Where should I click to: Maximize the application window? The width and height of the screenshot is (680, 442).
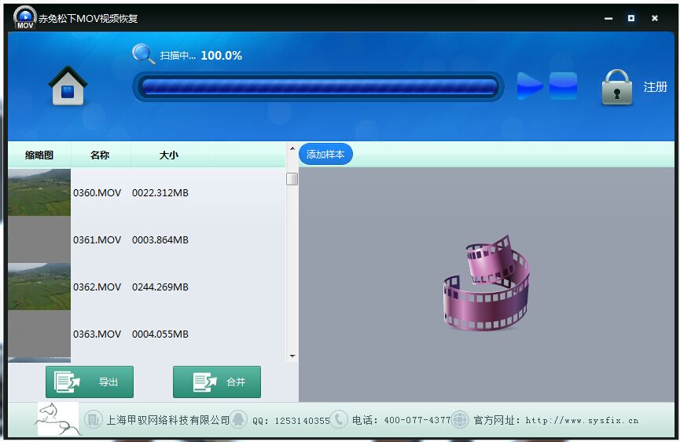point(631,18)
